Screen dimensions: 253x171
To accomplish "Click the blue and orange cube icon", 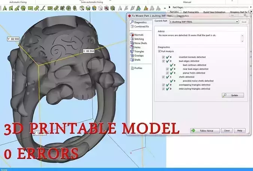I will click(x=94, y=8).
